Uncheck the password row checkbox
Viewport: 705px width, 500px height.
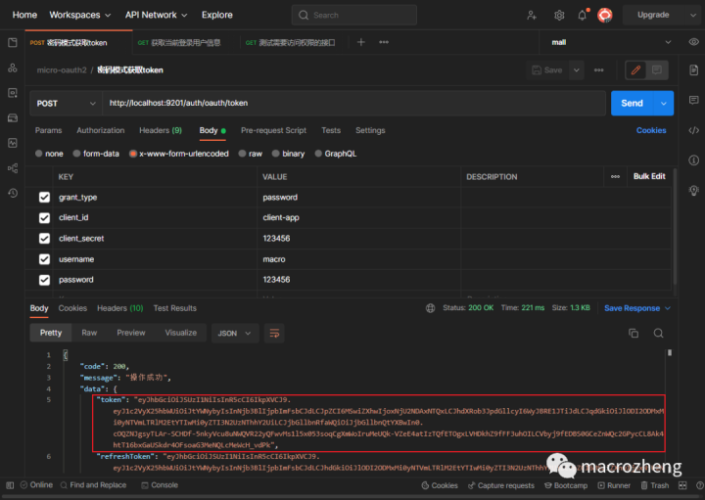point(44,280)
